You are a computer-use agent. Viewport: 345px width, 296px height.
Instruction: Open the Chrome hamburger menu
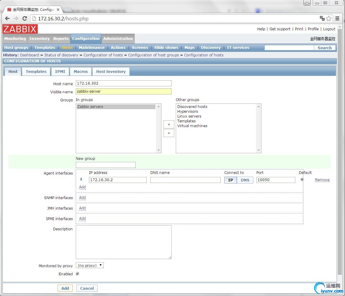click(337, 19)
